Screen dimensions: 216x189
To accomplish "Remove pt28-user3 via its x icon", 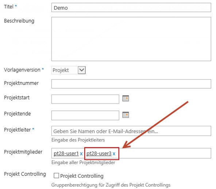I will tap(114, 154).
